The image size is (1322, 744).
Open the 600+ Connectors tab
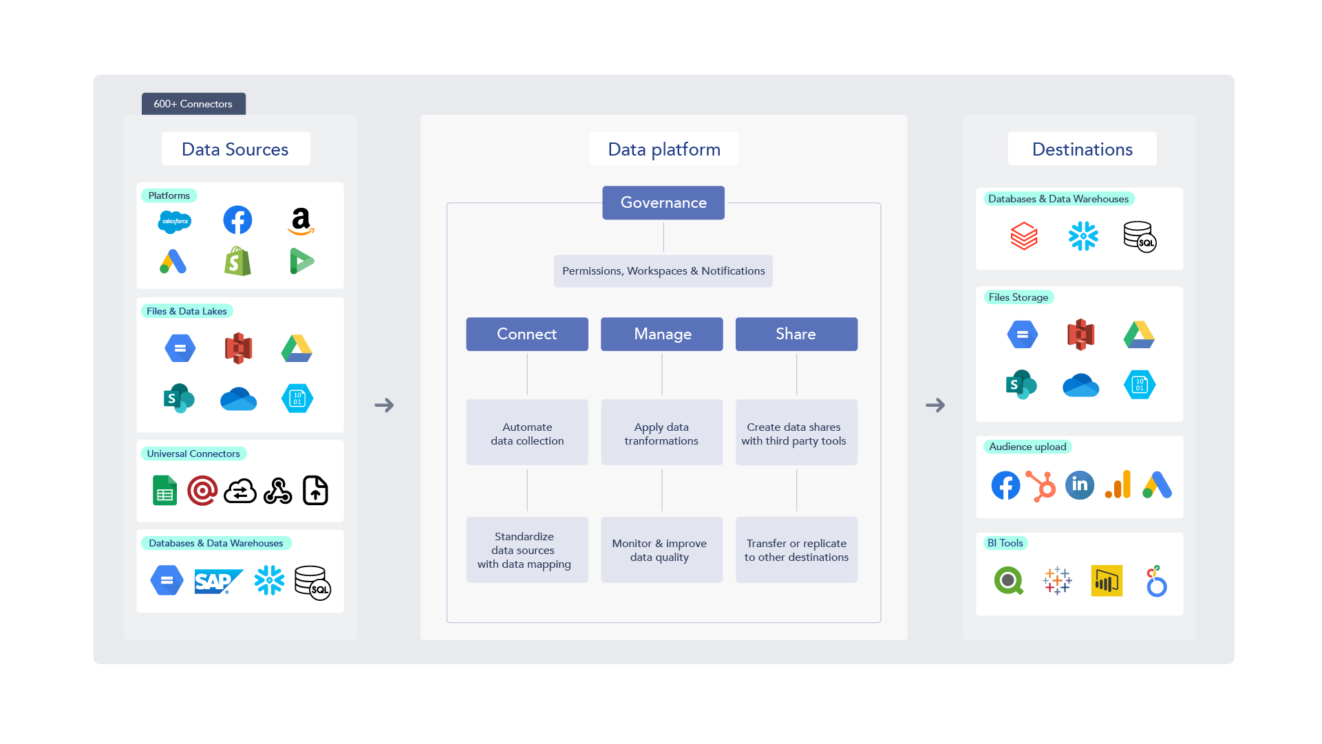coord(193,104)
